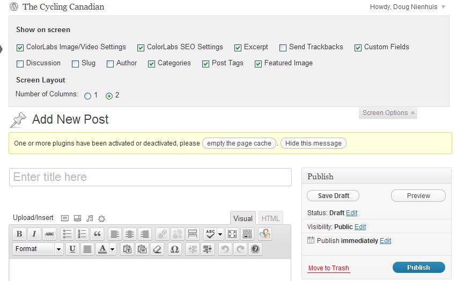The height and width of the screenshot is (281, 457).
Task: Enable the Discussion checkbox
Action: pos(20,64)
